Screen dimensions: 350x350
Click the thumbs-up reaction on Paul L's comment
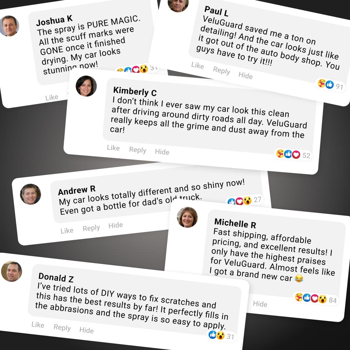[x=329, y=85]
